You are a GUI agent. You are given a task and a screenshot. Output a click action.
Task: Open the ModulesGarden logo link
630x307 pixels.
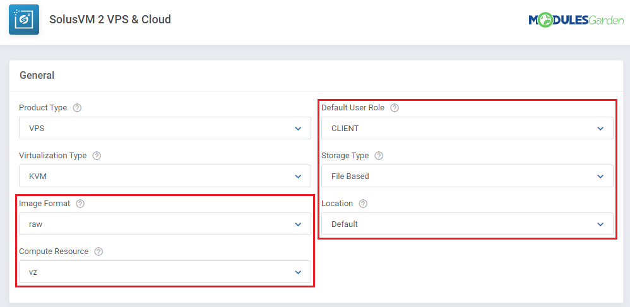pyautogui.click(x=576, y=20)
